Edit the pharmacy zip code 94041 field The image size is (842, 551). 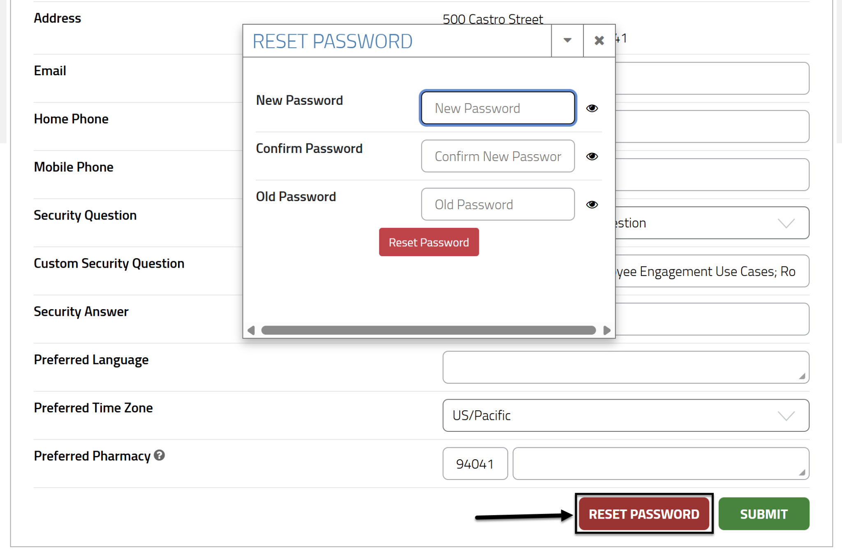(475, 464)
